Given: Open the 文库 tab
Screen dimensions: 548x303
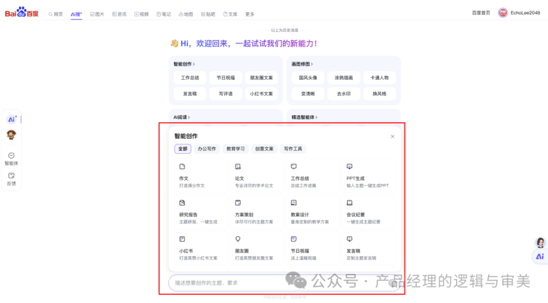Looking at the screenshot, I should 230,14.
